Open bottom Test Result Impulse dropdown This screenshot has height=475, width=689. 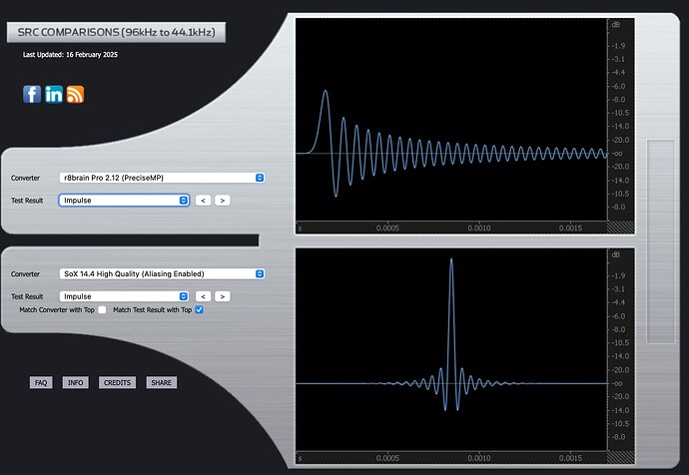(124, 296)
